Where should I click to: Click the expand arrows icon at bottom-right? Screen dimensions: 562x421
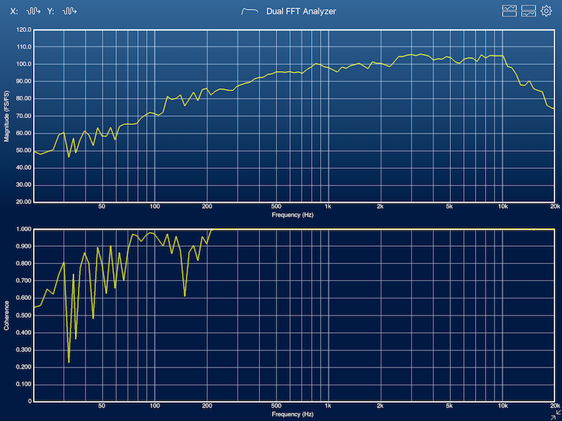coord(555,415)
